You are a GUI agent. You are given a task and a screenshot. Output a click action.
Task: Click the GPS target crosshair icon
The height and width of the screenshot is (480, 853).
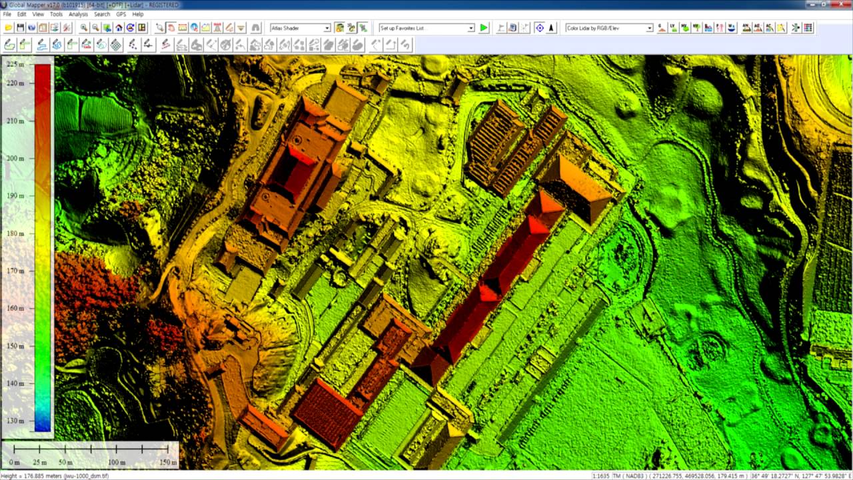click(540, 28)
